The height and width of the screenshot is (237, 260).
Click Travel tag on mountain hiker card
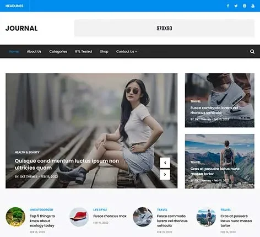pos(196,163)
